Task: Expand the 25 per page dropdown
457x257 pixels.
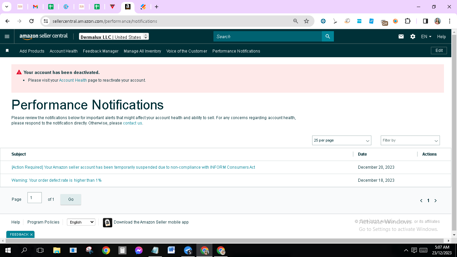Action: tap(342, 141)
